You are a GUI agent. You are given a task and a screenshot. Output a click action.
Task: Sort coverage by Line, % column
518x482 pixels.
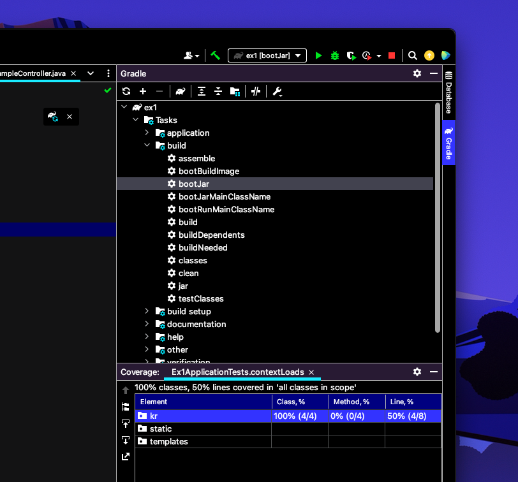(413, 402)
